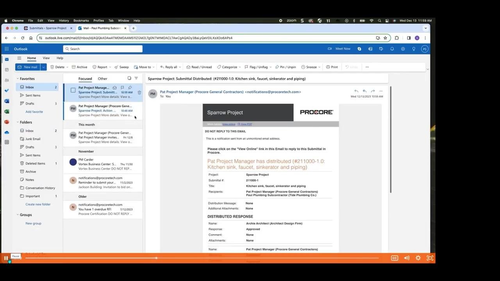
Task: Pause the video playback
Action: tap(6, 258)
